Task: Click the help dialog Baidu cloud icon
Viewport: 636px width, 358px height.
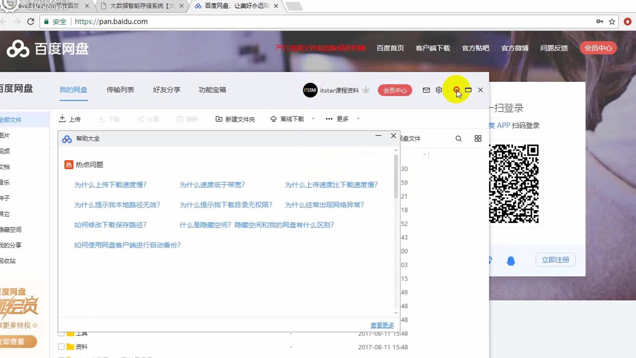Action: pyautogui.click(x=67, y=139)
